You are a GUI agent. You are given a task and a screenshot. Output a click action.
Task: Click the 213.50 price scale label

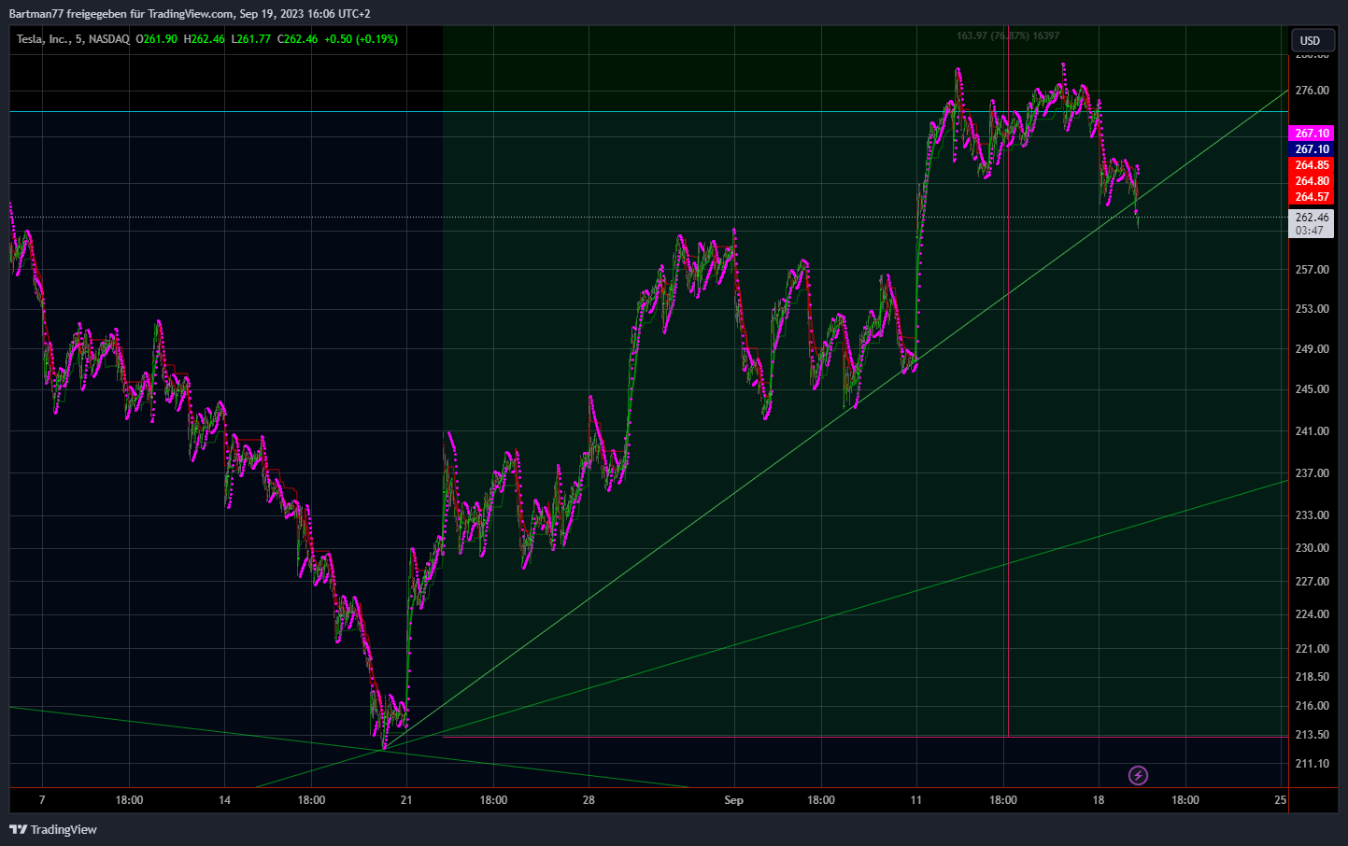tap(1312, 735)
